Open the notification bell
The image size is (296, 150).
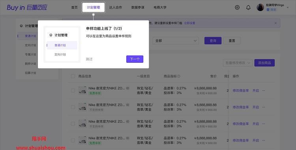click(x=248, y=7)
